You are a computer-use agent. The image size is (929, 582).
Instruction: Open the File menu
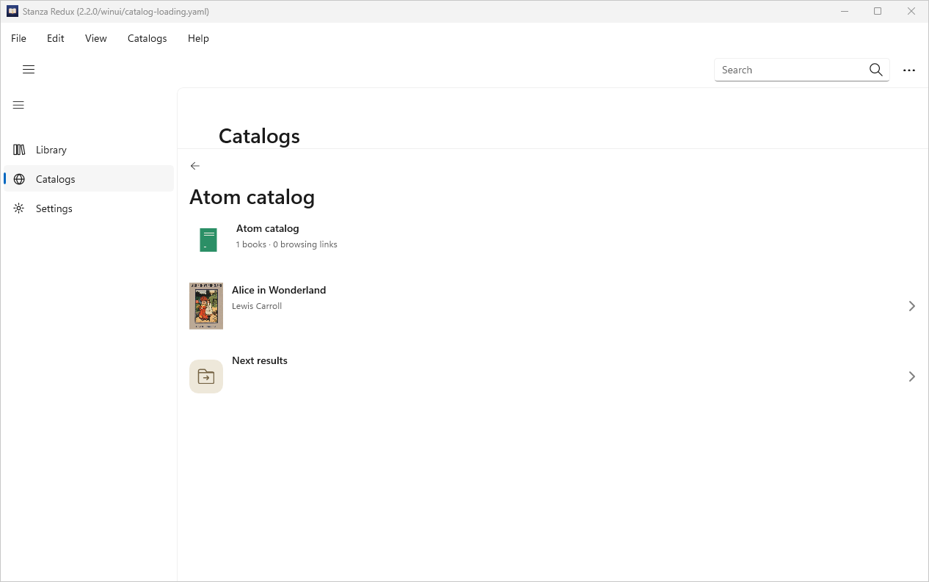tap(18, 38)
